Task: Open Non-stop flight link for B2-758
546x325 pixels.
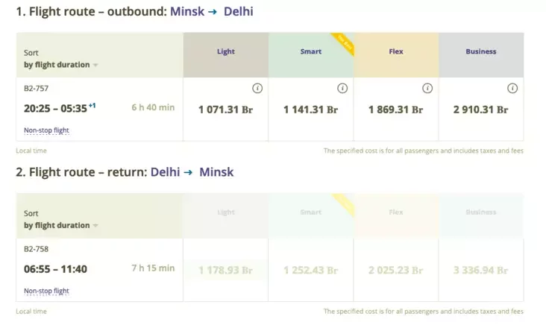Action: (46, 291)
